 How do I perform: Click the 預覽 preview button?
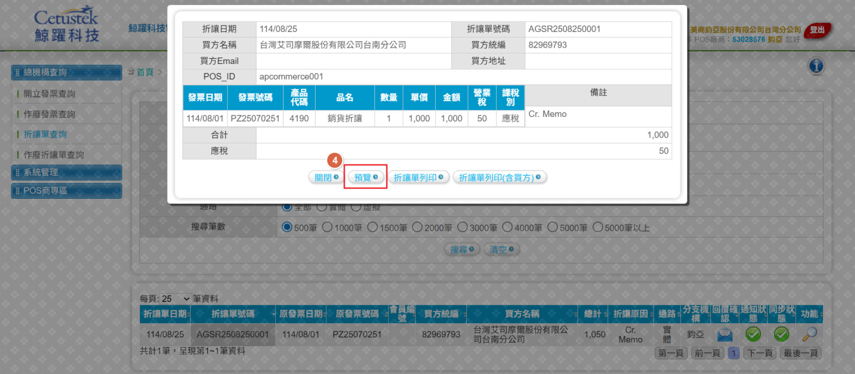click(x=365, y=177)
